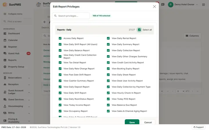Click the Search privileges input field
The height and width of the screenshot is (130, 209).
click(x=71, y=16)
